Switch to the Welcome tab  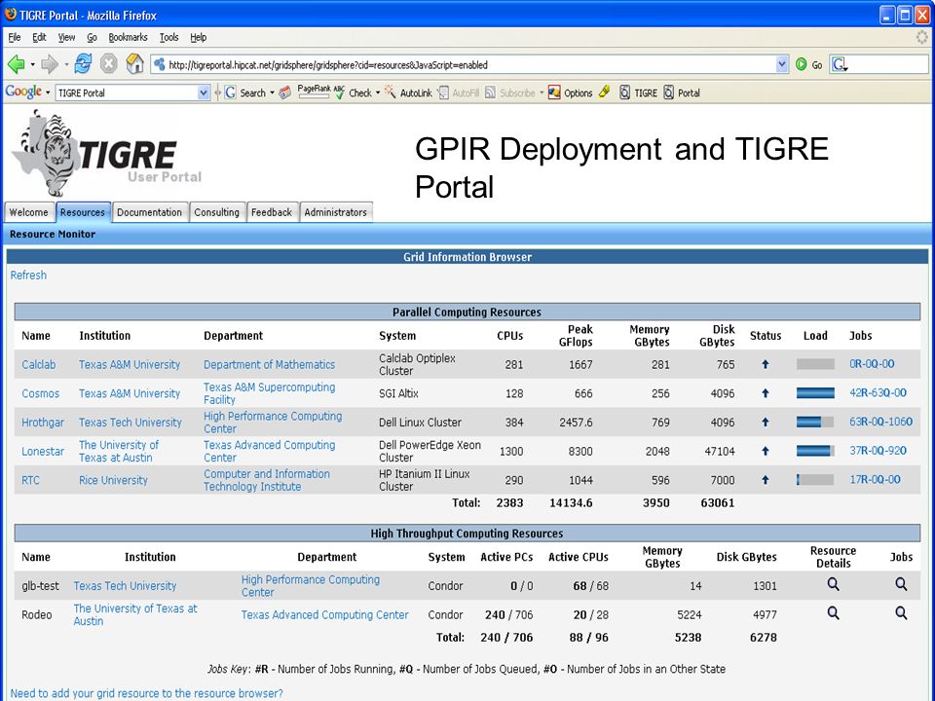(29, 212)
